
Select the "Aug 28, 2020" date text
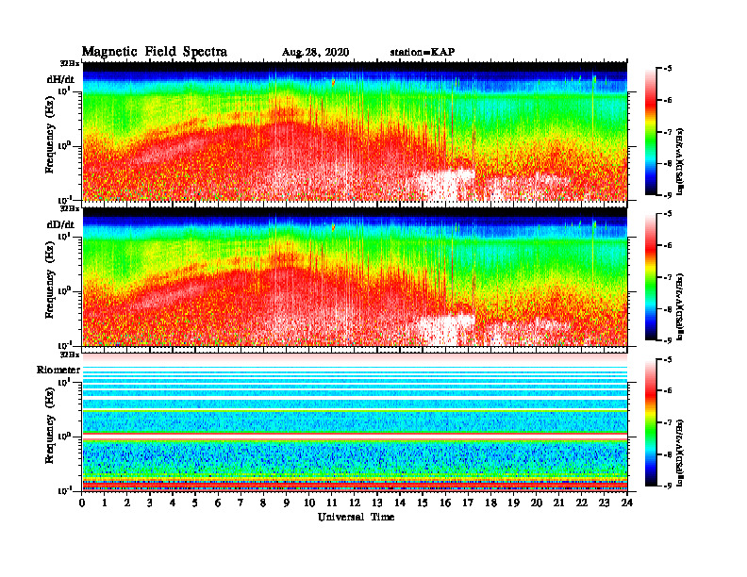tap(315, 53)
